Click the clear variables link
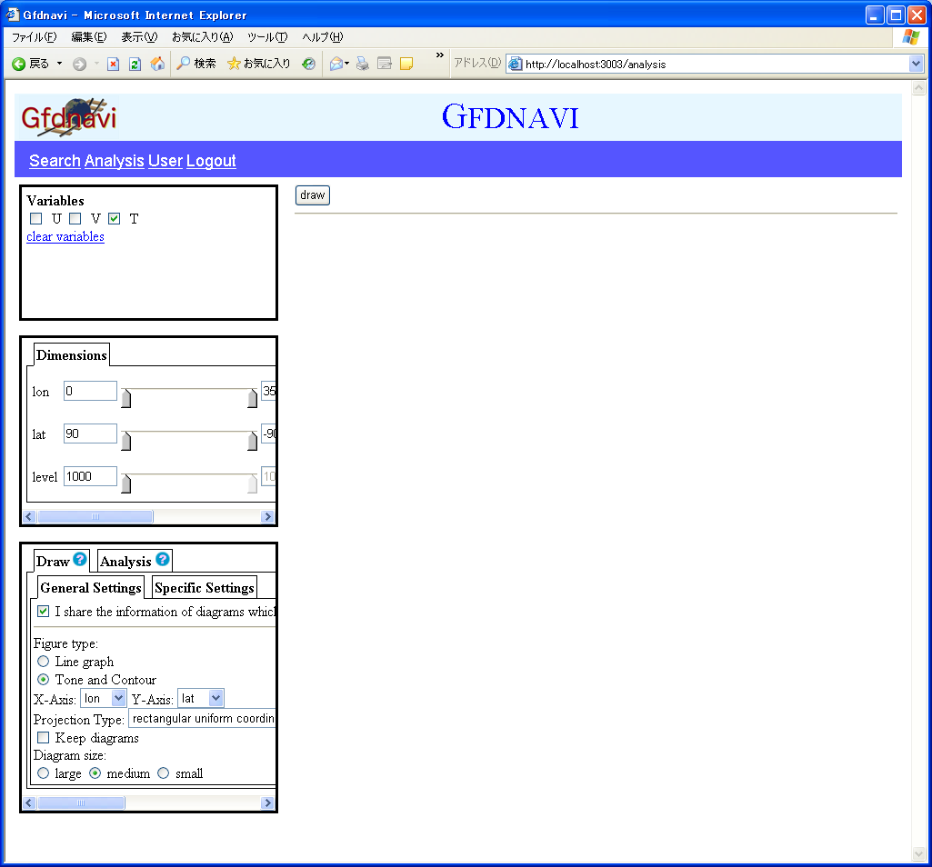Viewport: 932px width, 867px height. tap(65, 236)
